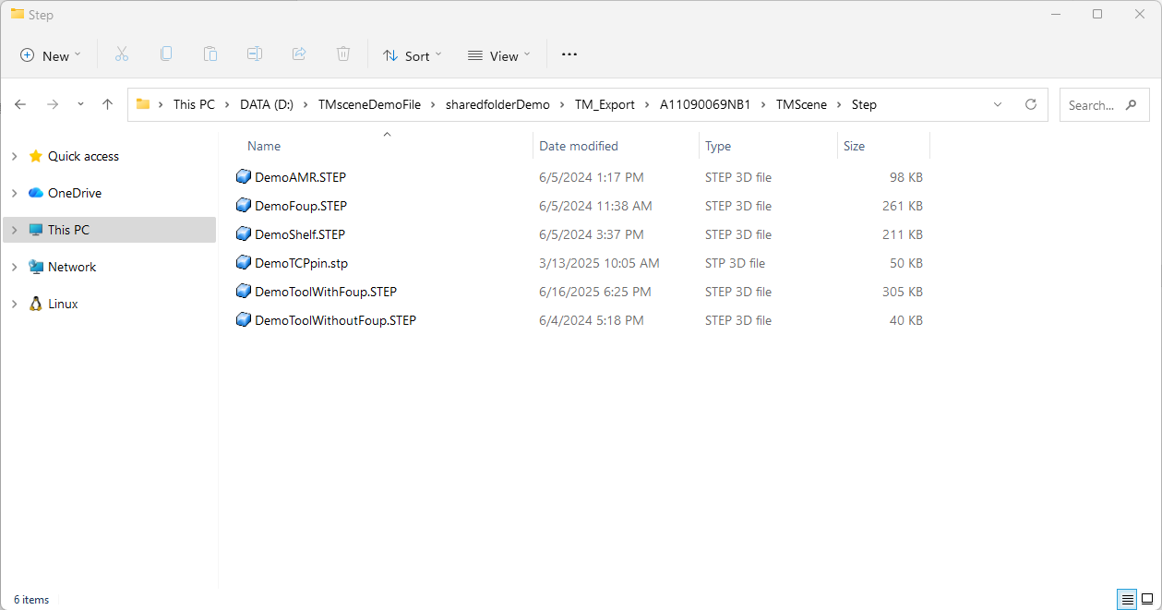Click the Delete trash can icon
This screenshot has width=1162, height=610.
pos(343,54)
